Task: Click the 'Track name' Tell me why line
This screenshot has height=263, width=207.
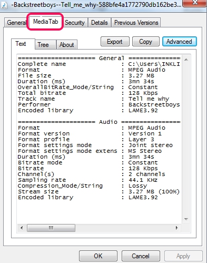Action: point(93,99)
